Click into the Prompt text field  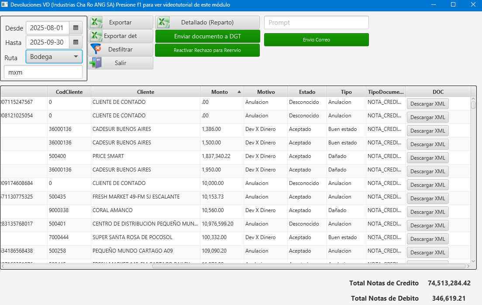[x=316, y=23]
